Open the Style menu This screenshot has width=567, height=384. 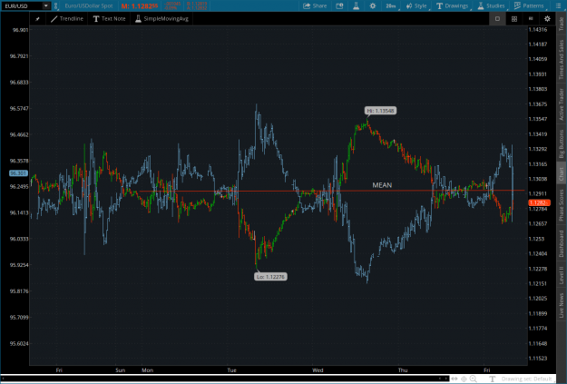coord(416,5)
